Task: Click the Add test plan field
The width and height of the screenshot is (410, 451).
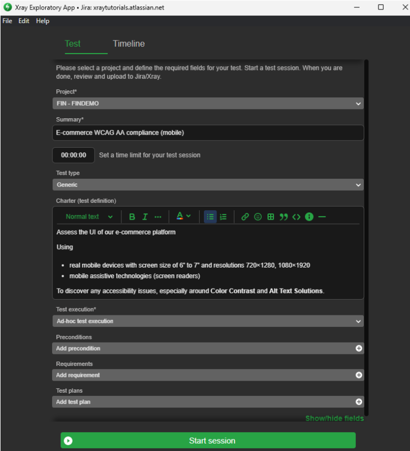Action: pyautogui.click(x=208, y=402)
